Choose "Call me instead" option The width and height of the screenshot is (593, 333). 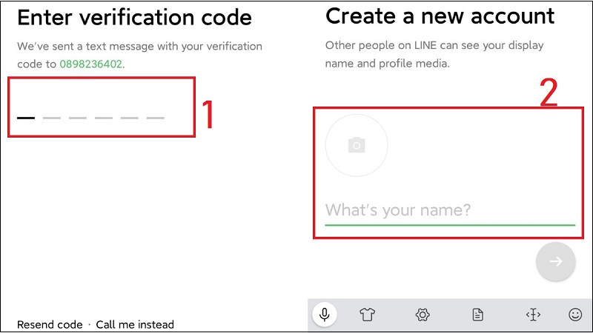tap(135, 324)
